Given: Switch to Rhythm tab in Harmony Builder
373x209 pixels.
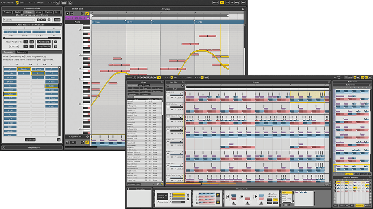Looking at the screenshot, I should [x=48, y=12].
